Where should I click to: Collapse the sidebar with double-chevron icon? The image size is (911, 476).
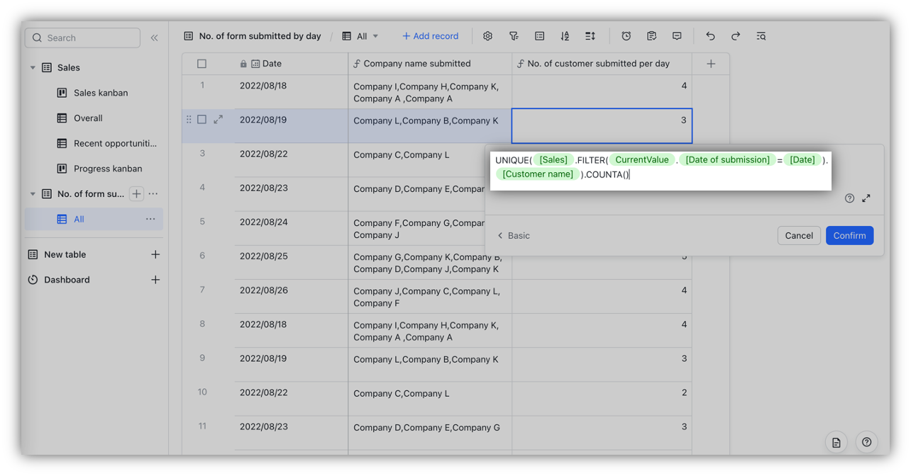coord(154,38)
